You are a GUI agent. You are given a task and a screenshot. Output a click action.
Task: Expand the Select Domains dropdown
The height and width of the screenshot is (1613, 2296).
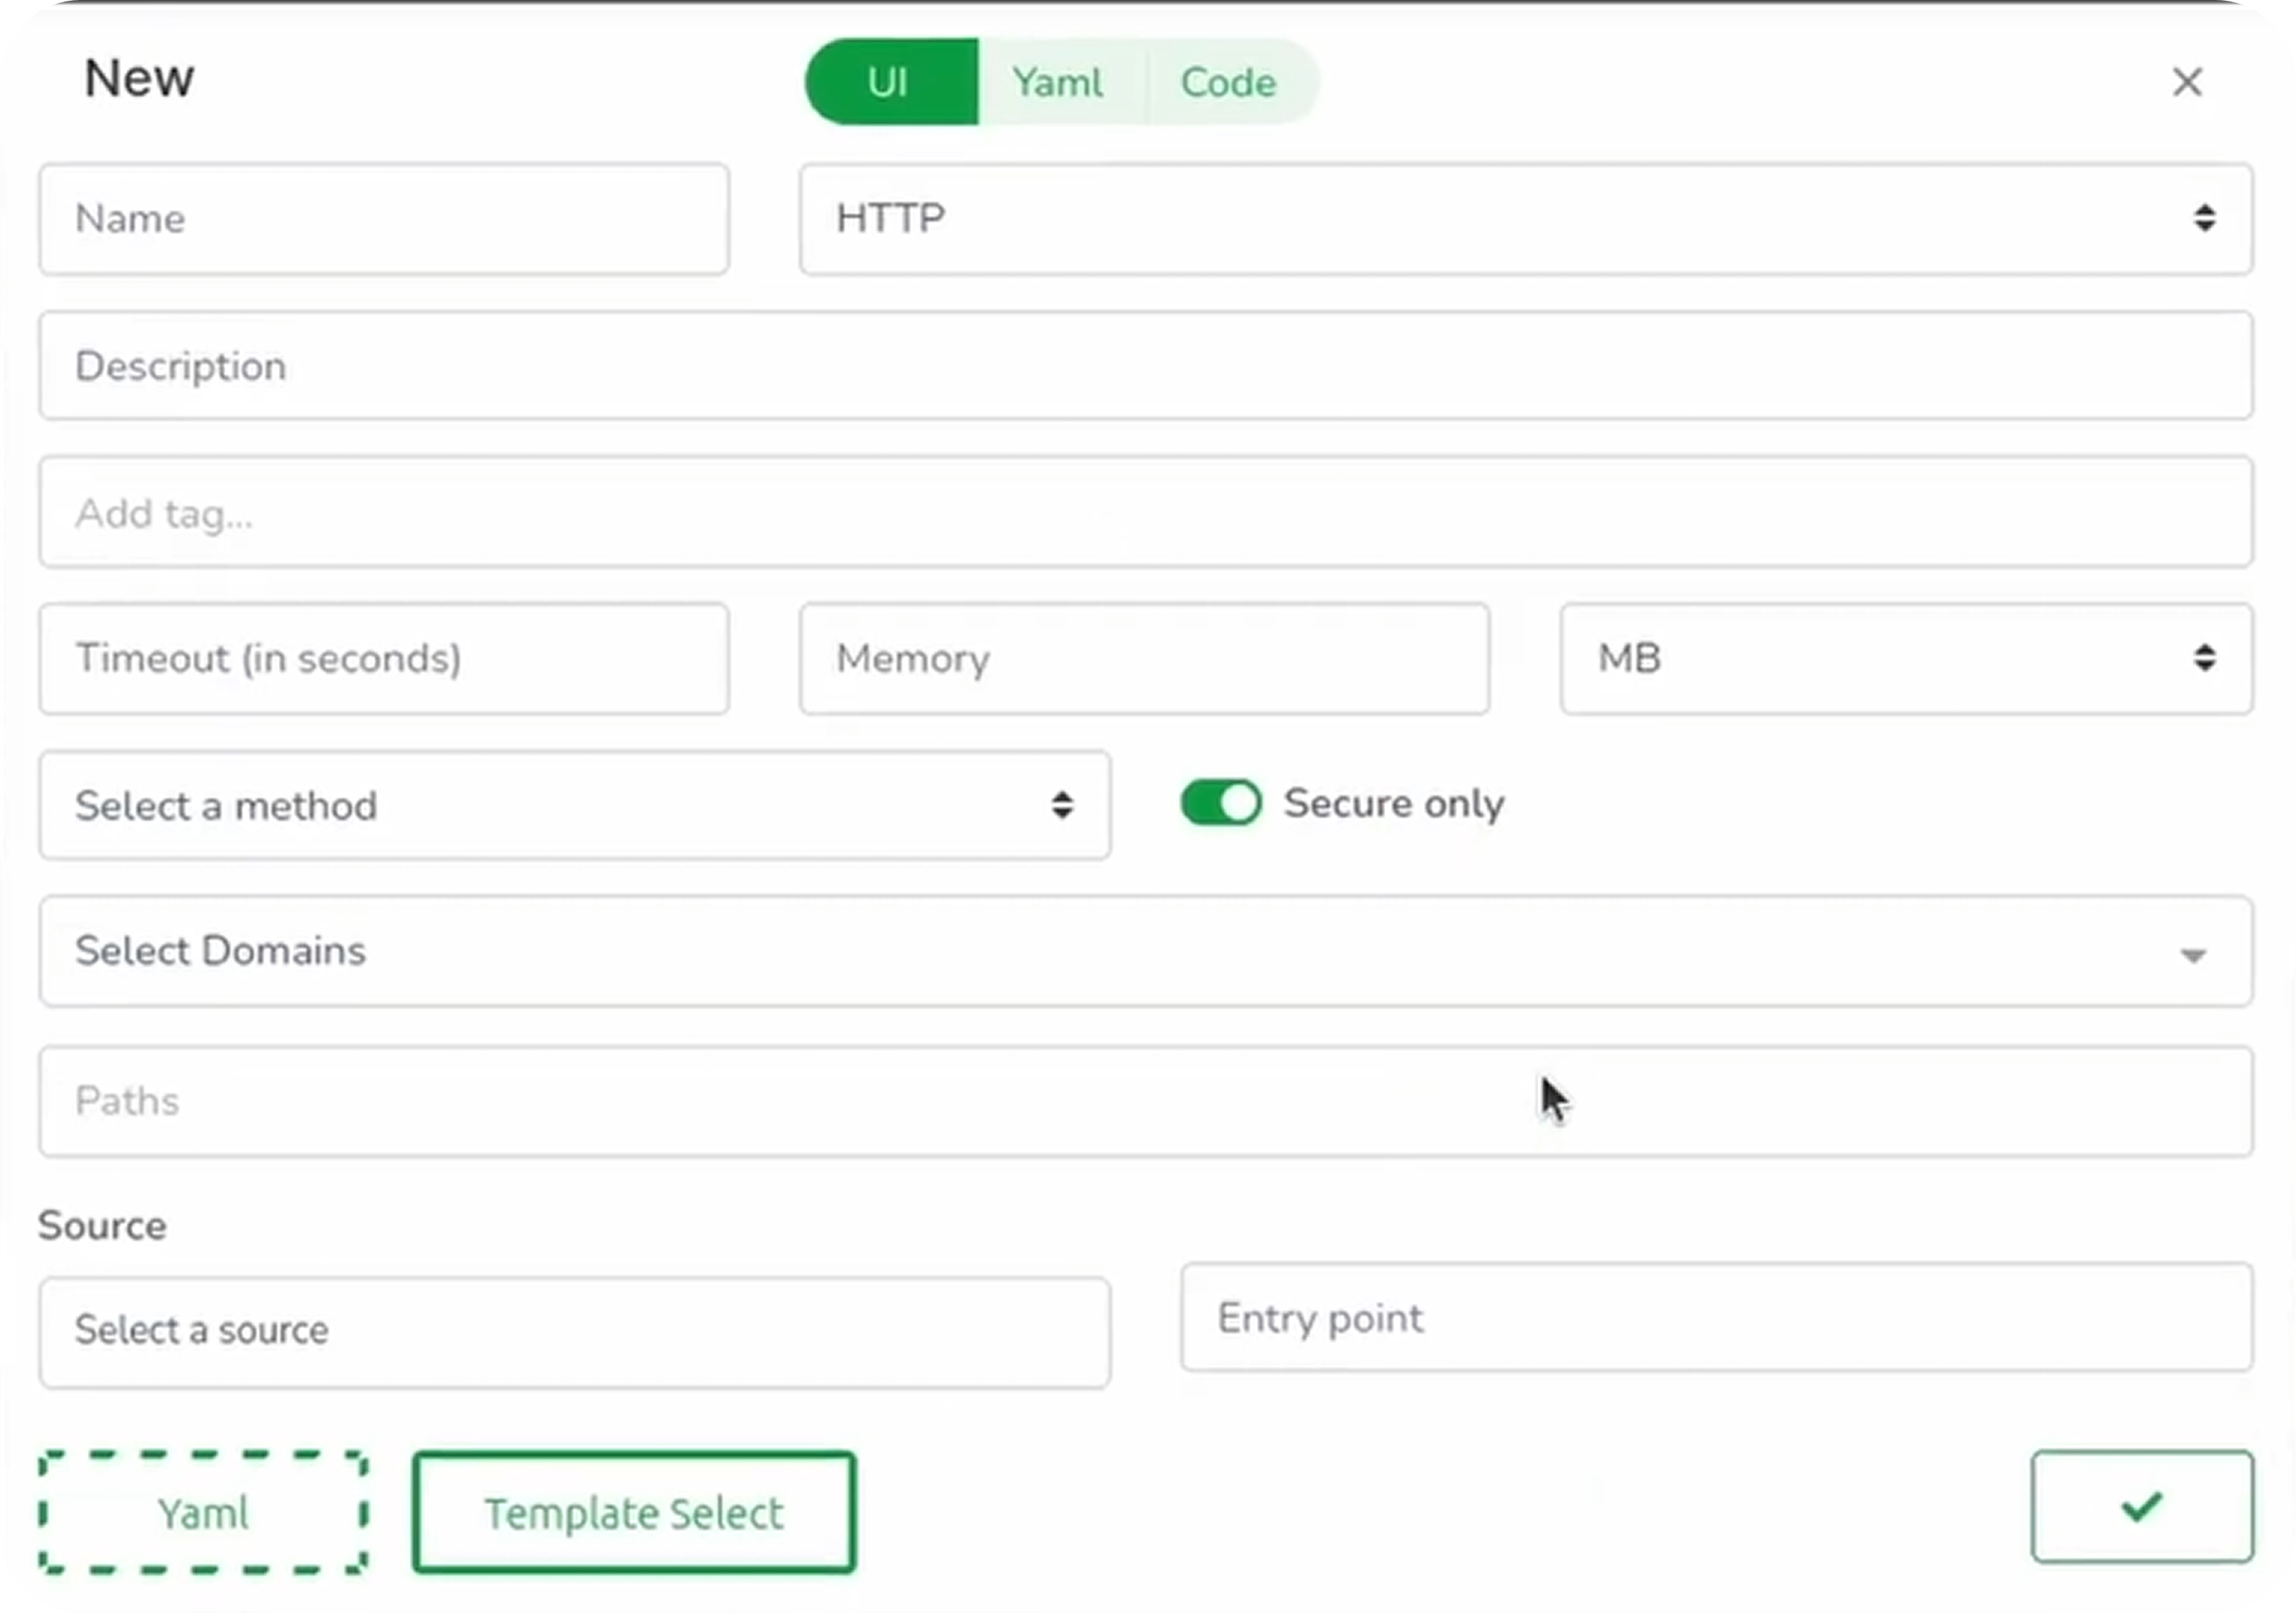coord(1146,951)
